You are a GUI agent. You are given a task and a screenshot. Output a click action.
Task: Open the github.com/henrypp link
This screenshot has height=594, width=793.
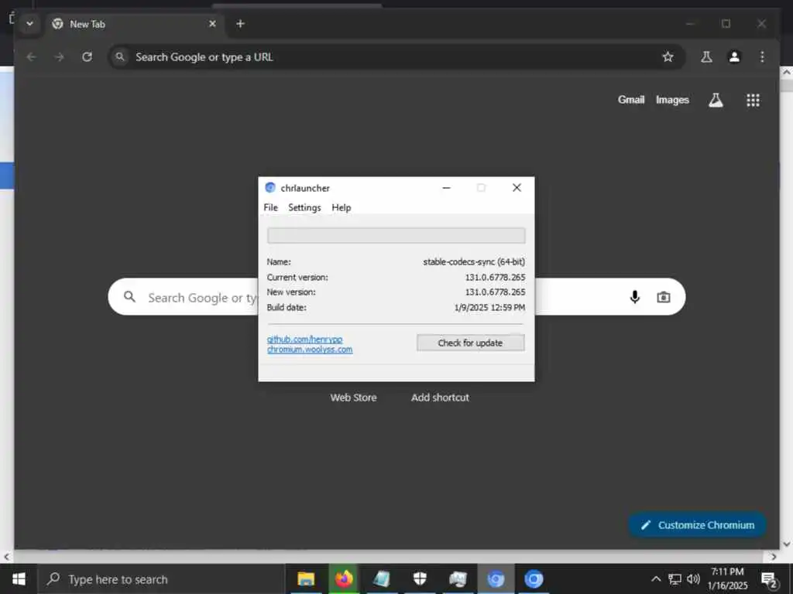304,340
